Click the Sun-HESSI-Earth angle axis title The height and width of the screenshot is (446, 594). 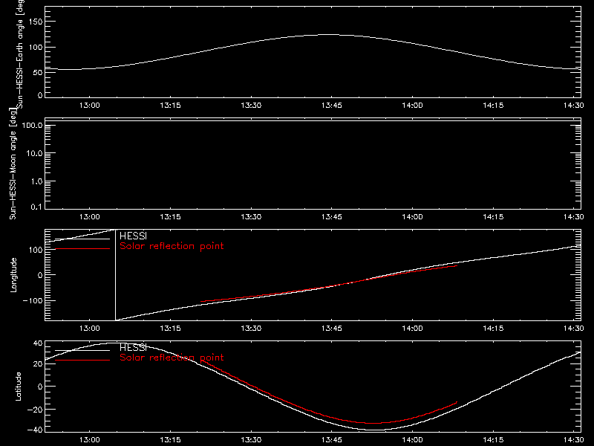pyautogui.click(x=20, y=53)
